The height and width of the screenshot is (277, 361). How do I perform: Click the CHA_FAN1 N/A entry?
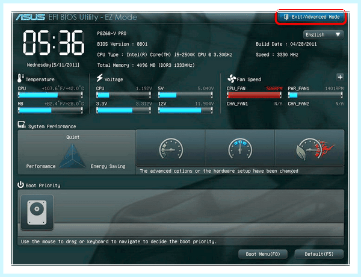tap(255, 104)
